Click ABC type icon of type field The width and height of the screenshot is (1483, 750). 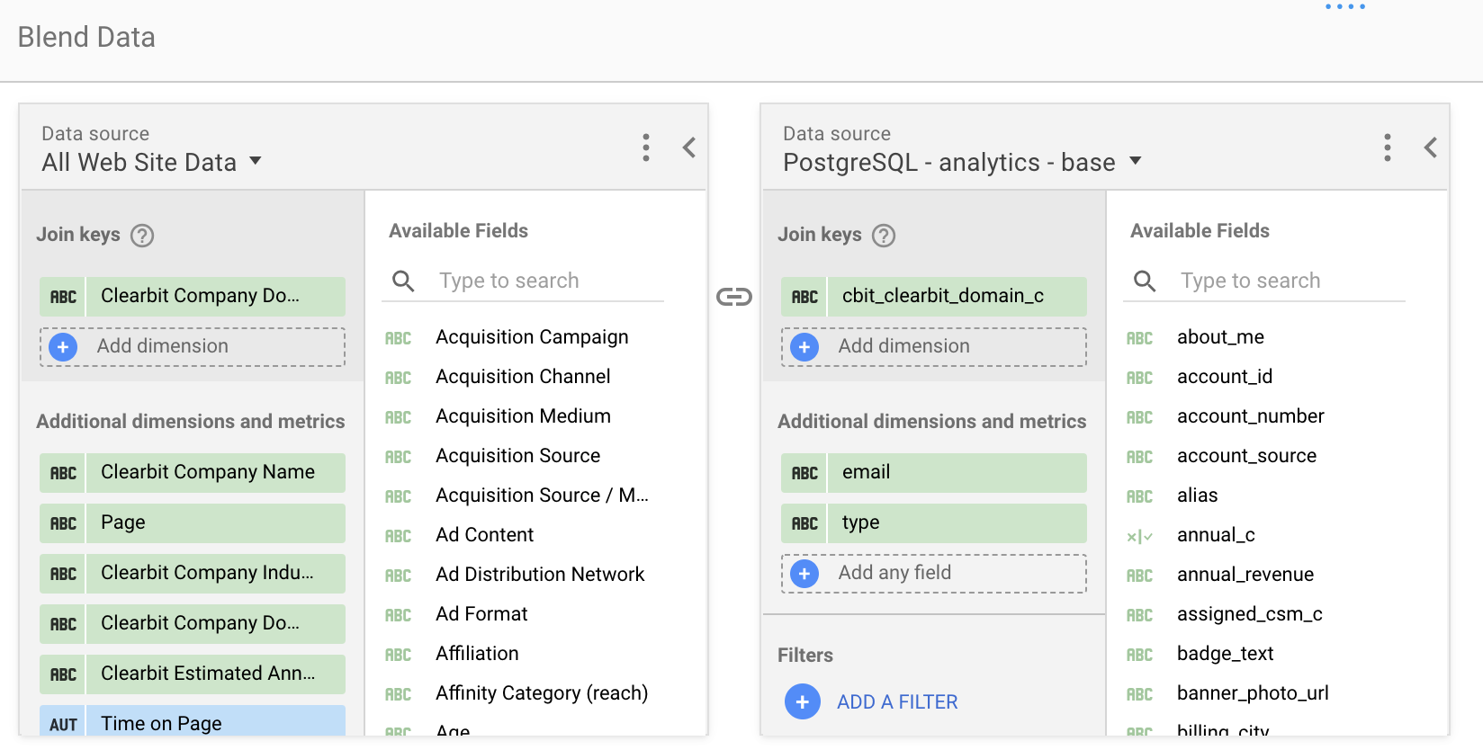pos(804,523)
